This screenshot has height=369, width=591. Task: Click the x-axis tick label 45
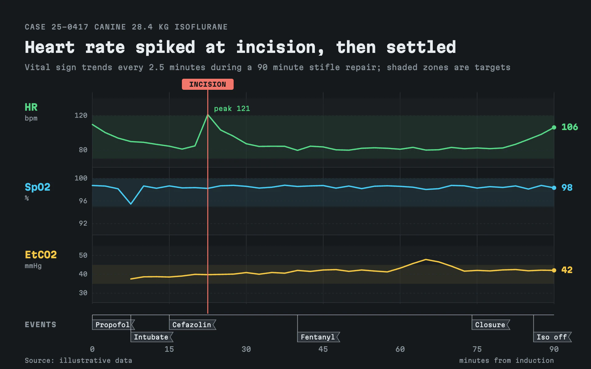(323, 349)
